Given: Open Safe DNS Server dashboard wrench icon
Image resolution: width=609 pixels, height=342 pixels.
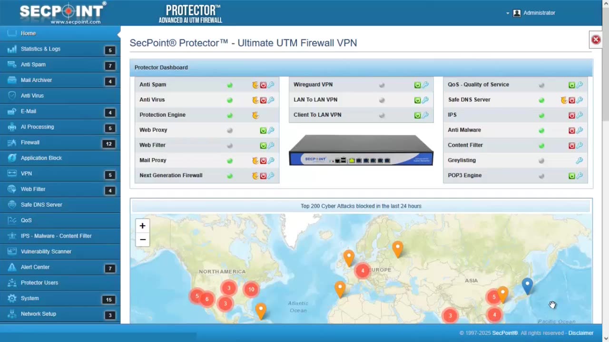Looking at the screenshot, I should click(x=580, y=100).
